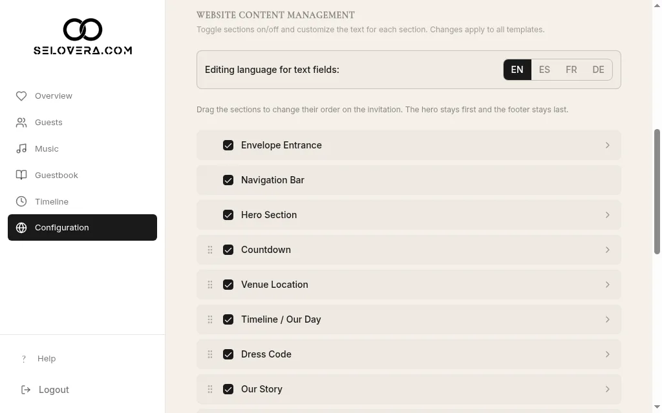Expand the Timeline / Our Day chevron

607,319
